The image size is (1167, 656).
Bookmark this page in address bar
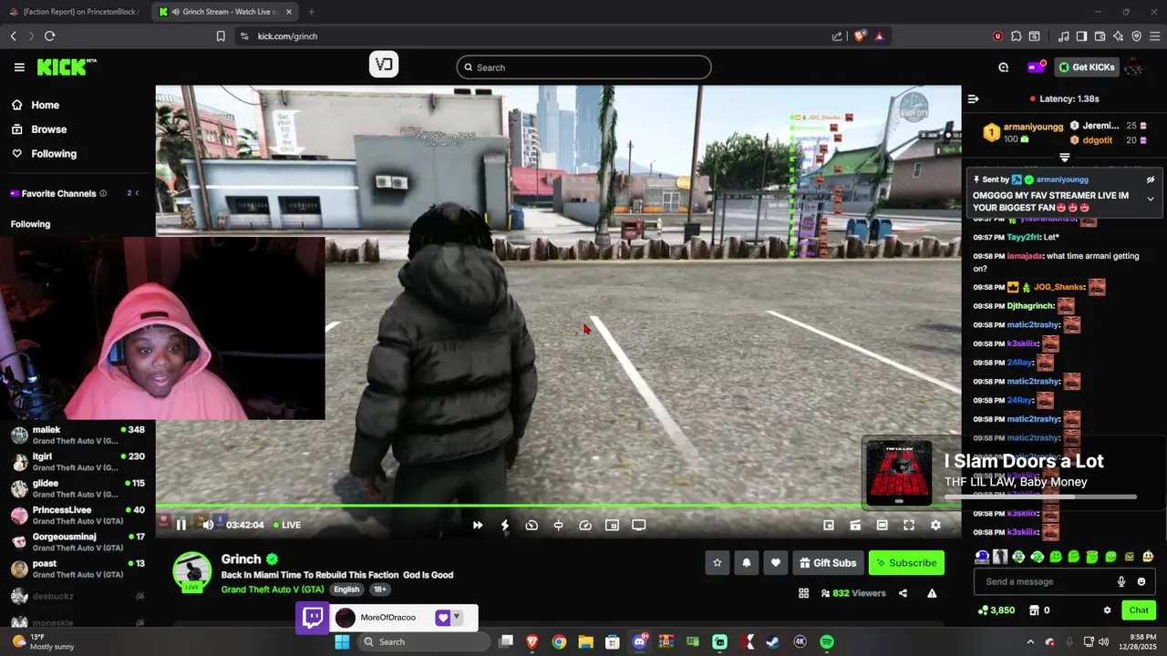coord(221,36)
